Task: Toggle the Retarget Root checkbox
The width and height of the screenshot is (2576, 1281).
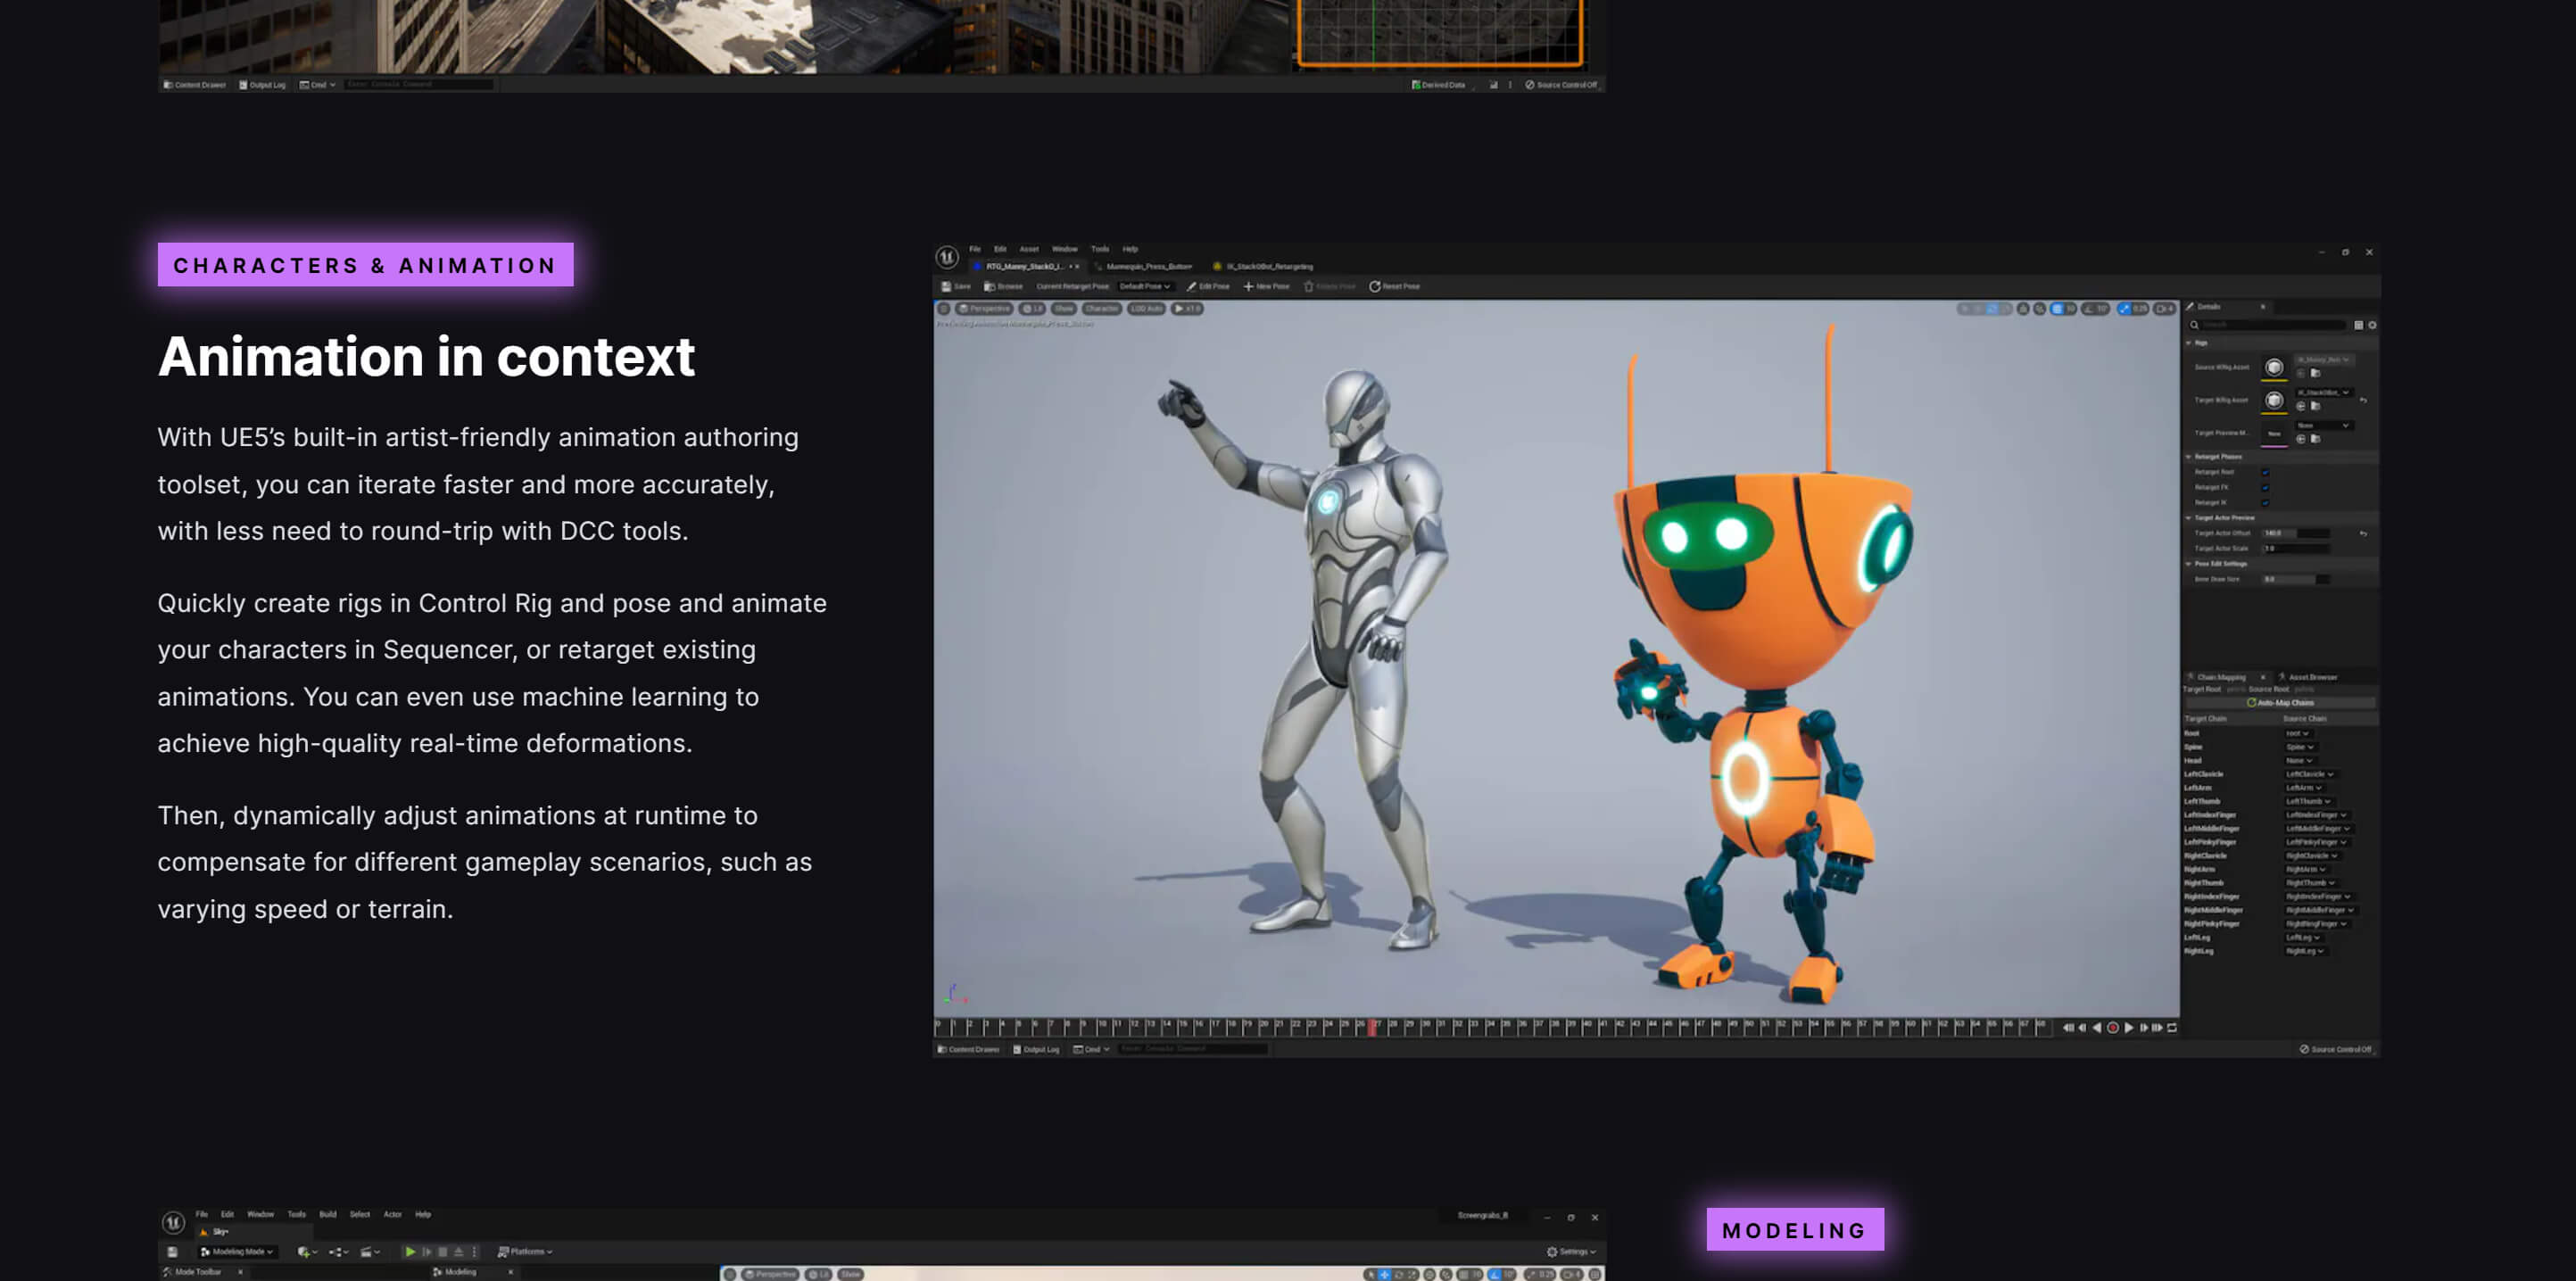Action: (2265, 472)
